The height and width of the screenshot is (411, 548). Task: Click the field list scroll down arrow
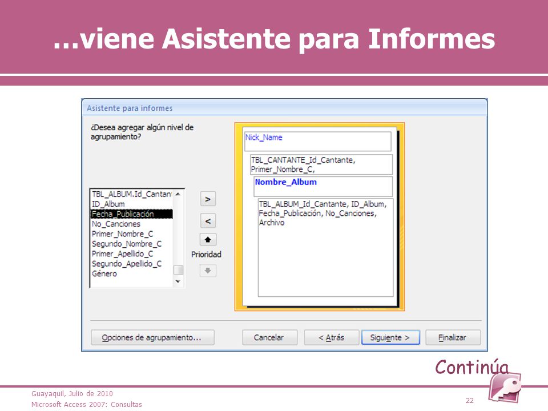pyautogui.click(x=178, y=281)
